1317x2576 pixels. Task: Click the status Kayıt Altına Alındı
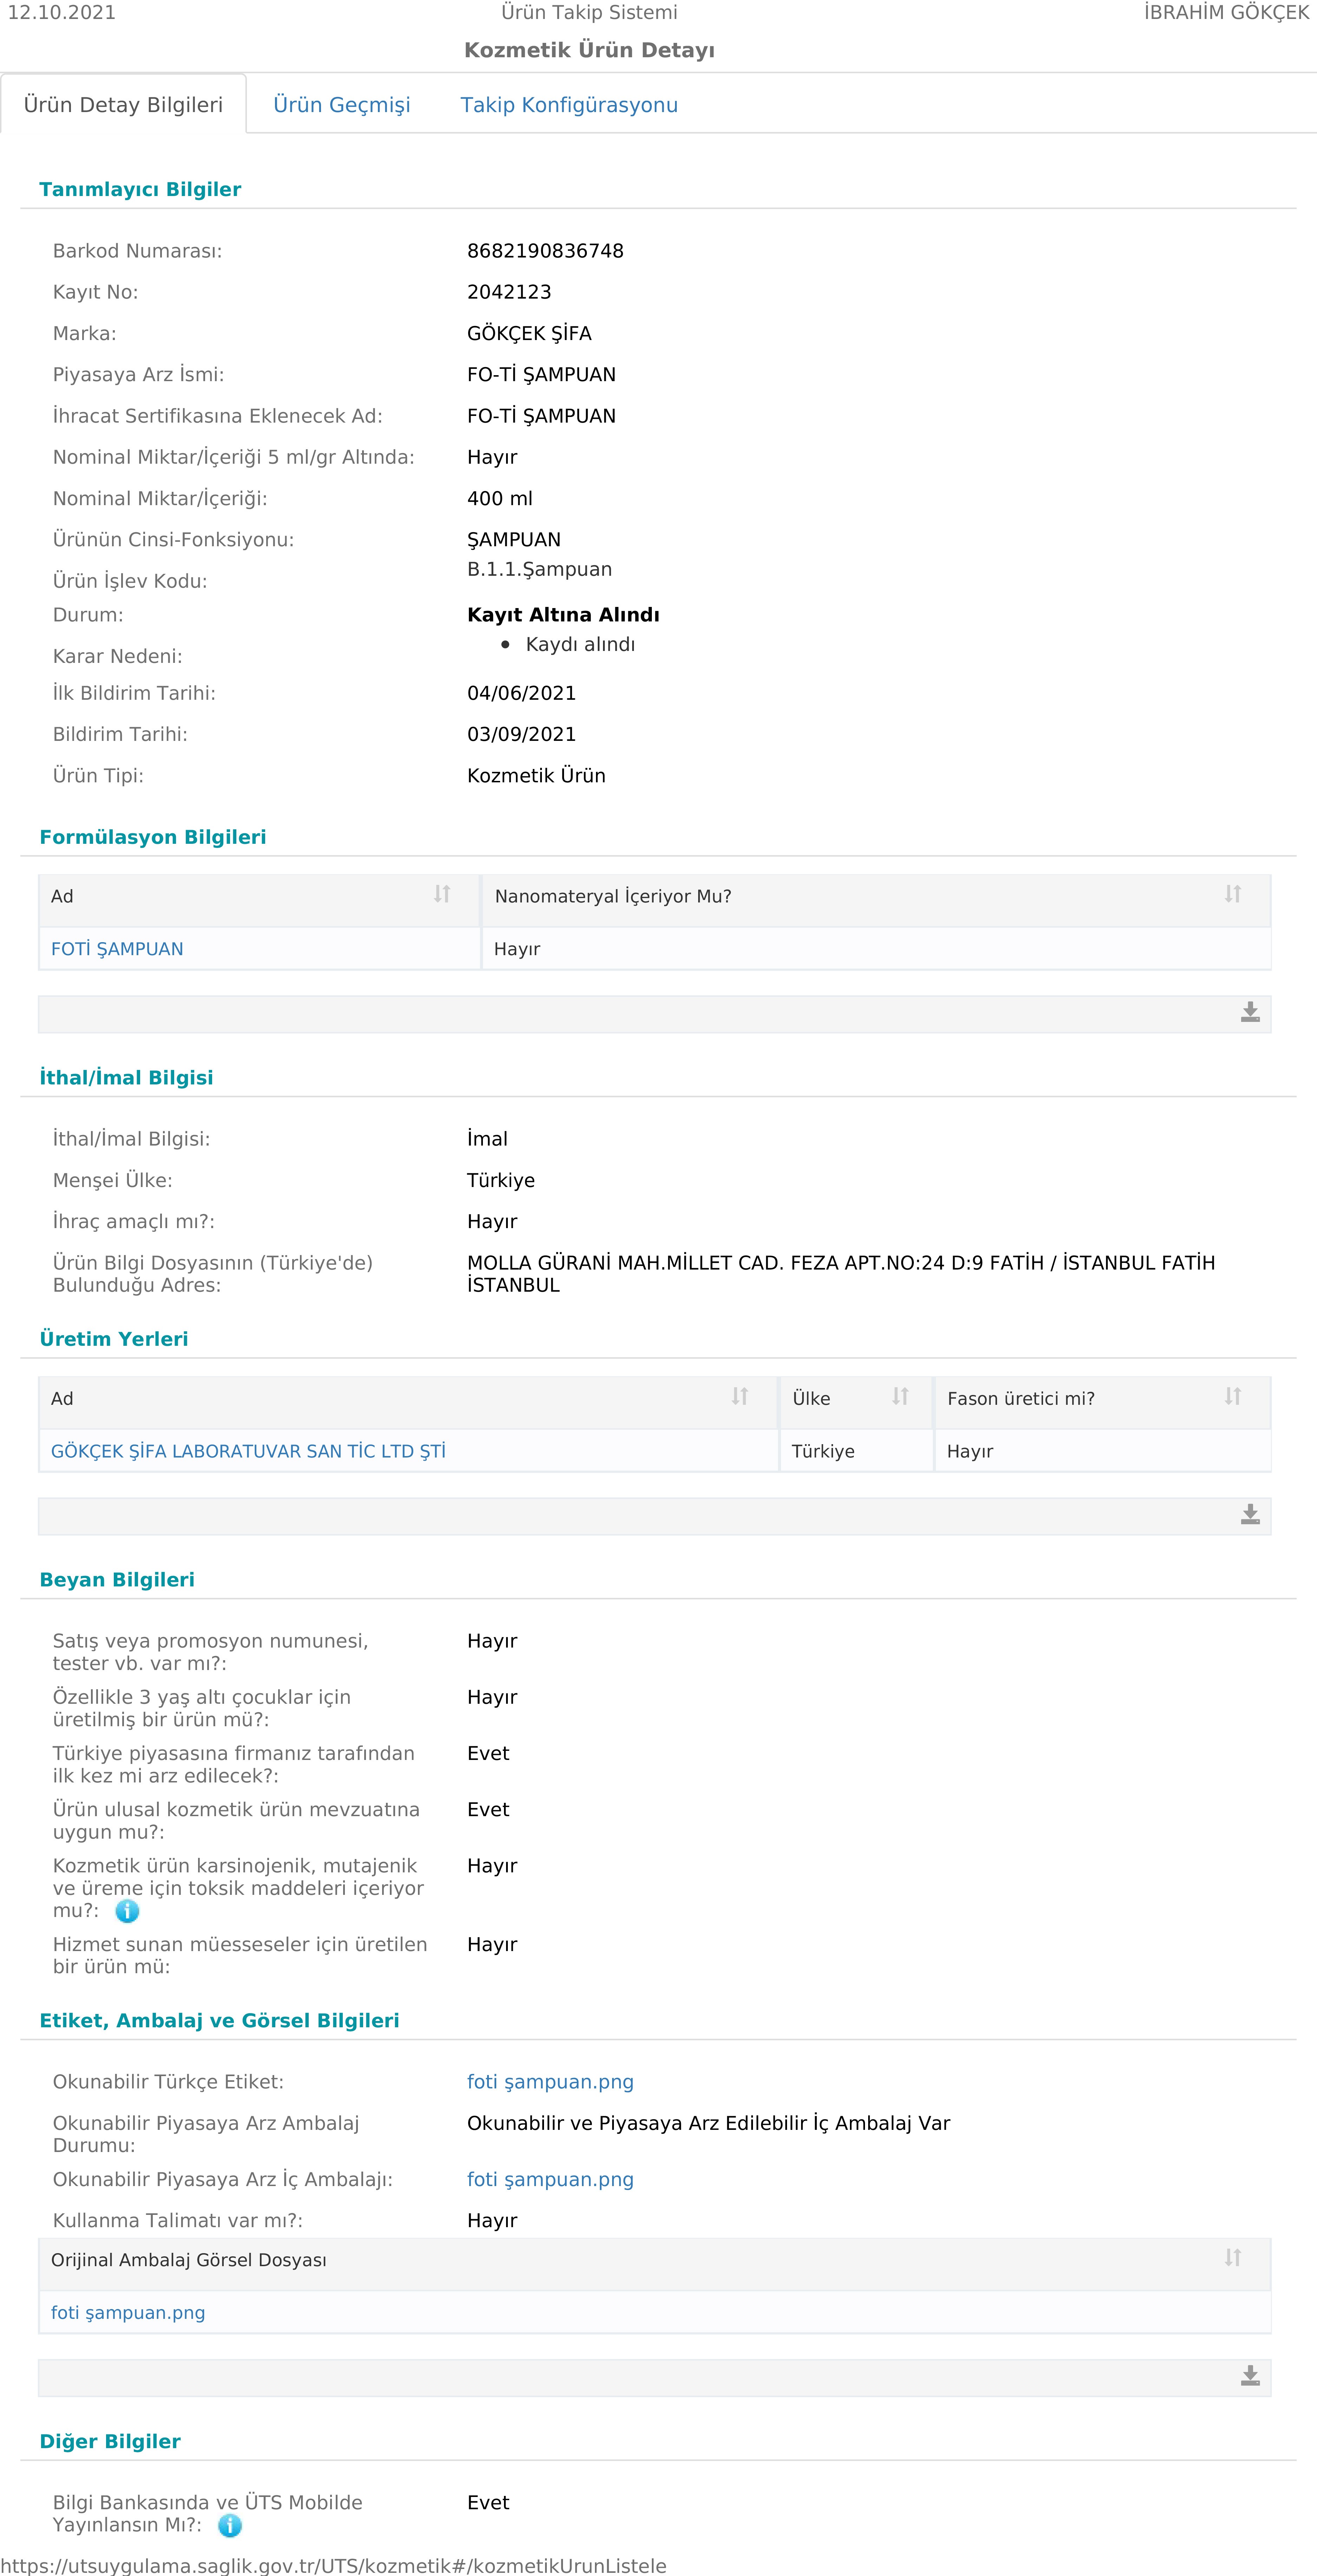tap(563, 615)
